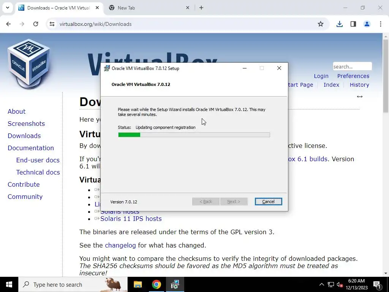389x292 pixels.
Task: Open Contribute in the sidebar
Action: click(24, 184)
